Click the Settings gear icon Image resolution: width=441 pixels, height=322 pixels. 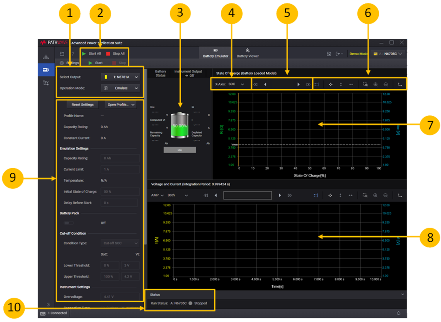62,63
